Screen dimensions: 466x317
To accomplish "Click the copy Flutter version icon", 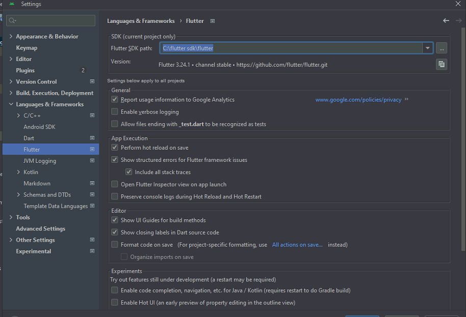I will (x=442, y=64).
